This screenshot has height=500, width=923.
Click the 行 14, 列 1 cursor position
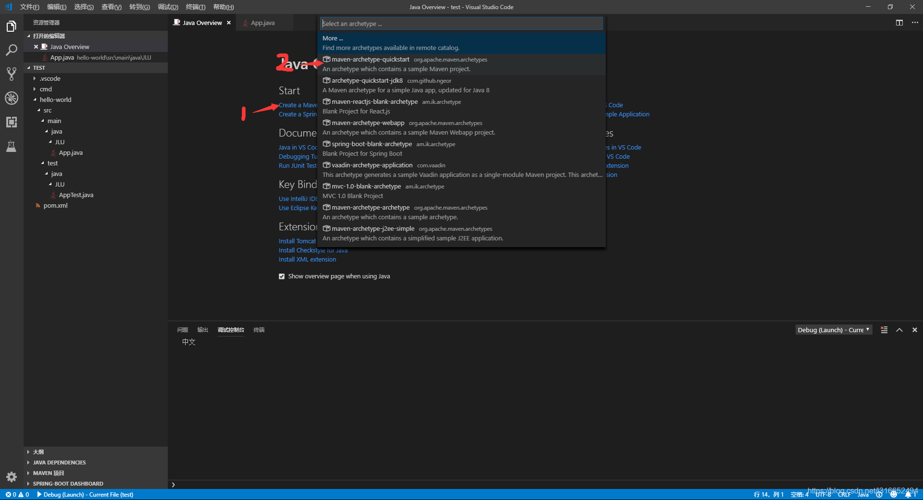point(769,494)
